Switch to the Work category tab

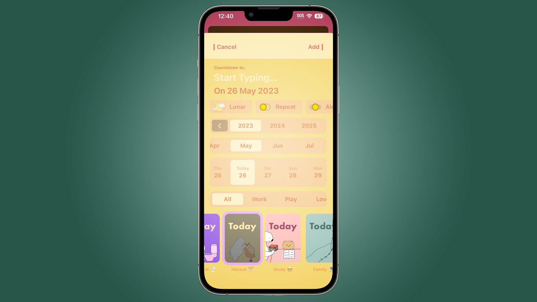click(x=259, y=199)
